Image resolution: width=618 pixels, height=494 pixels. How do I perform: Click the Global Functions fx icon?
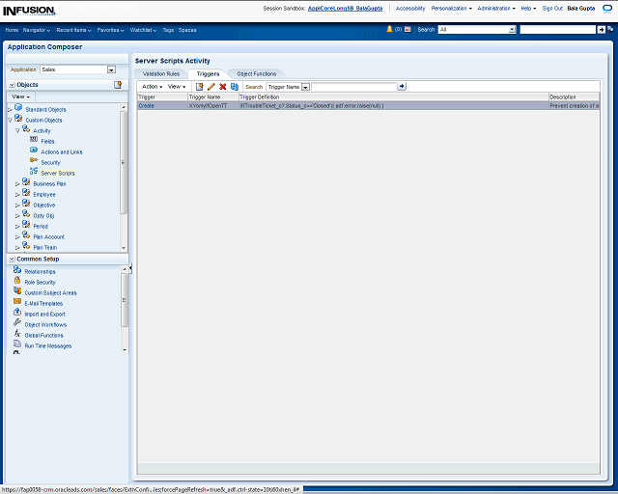[17, 333]
